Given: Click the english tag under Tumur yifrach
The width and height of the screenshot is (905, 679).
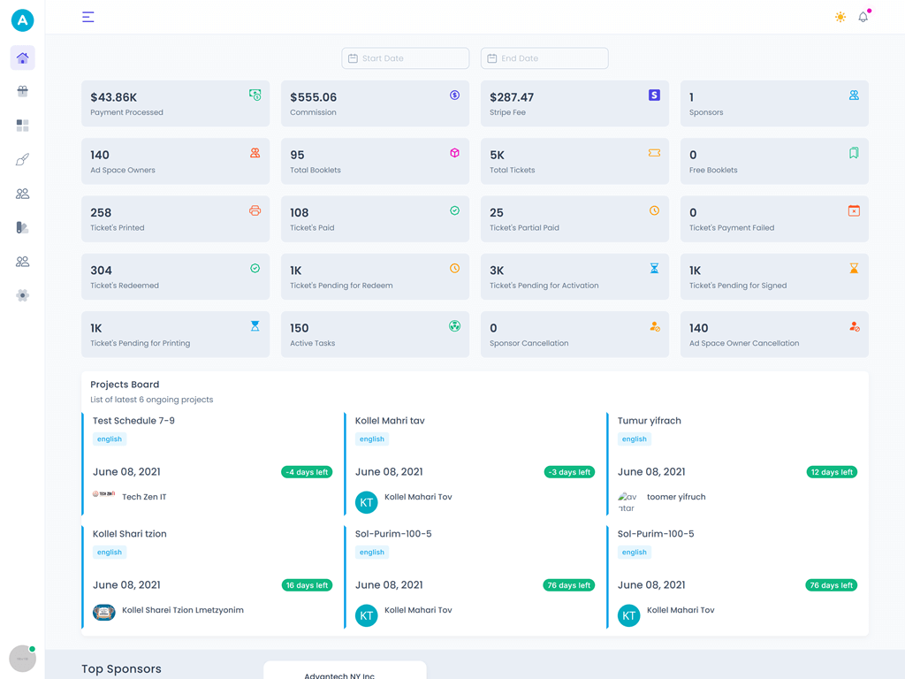Looking at the screenshot, I should (634, 439).
